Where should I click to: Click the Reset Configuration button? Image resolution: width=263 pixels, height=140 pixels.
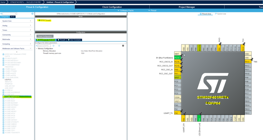tap(45, 36)
